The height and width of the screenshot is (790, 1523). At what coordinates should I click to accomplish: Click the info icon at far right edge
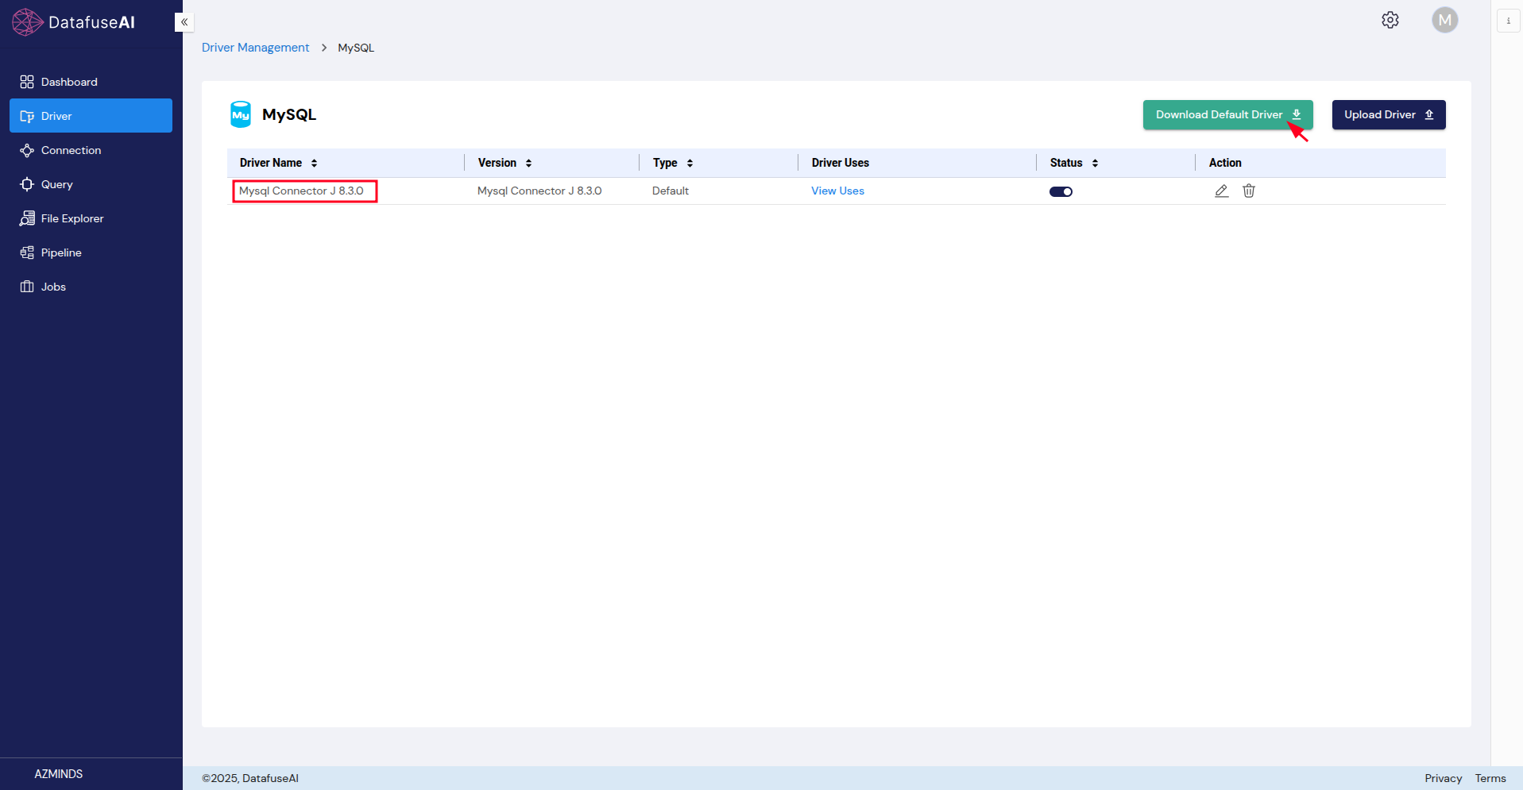(x=1508, y=21)
